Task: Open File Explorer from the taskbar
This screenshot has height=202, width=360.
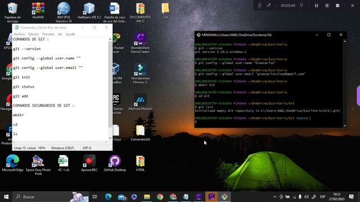Action: coord(147,197)
